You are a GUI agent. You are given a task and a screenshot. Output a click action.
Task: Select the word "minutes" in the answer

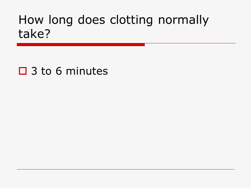point(87,71)
